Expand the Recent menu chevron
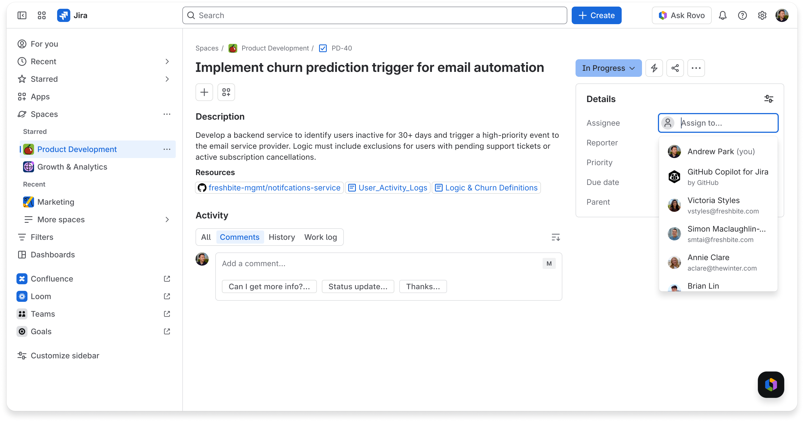The width and height of the screenshot is (804, 422). (167, 61)
